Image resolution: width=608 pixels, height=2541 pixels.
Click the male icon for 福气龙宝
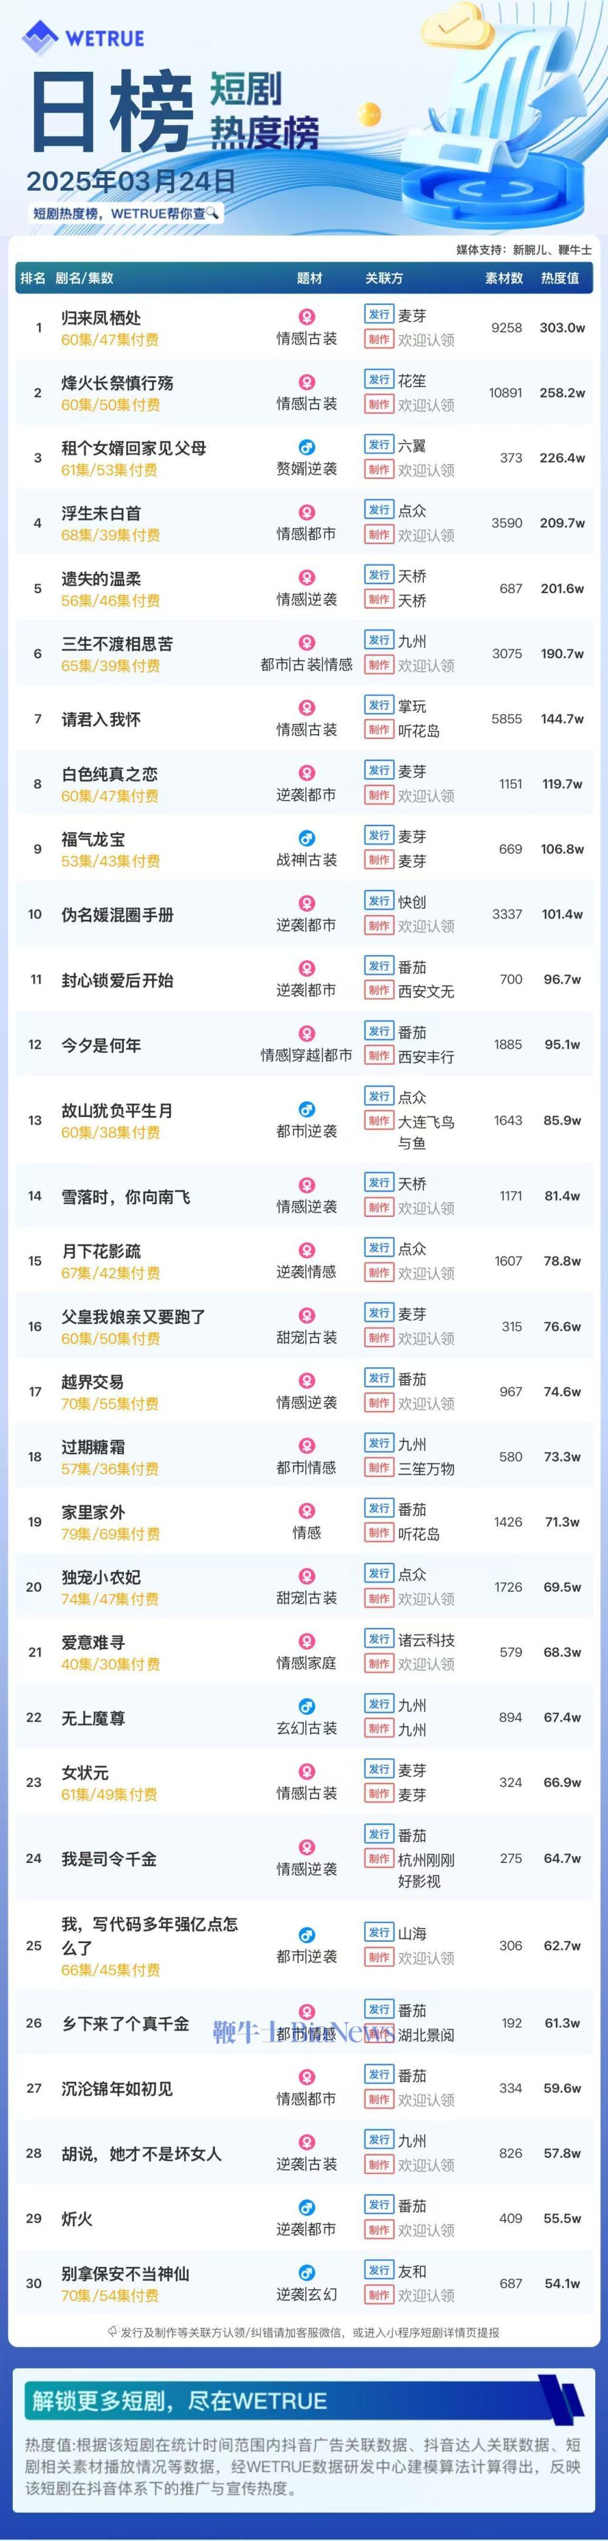306,838
